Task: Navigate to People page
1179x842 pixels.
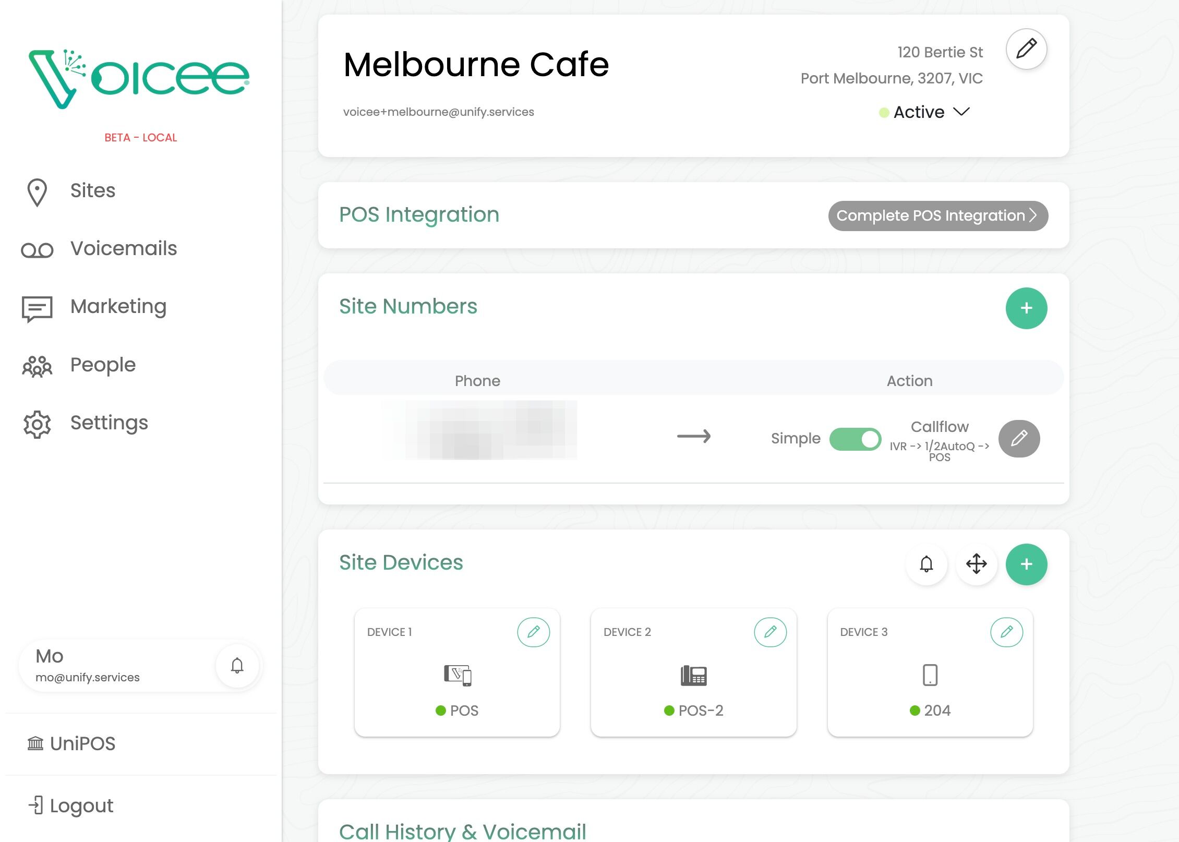Action: (103, 365)
